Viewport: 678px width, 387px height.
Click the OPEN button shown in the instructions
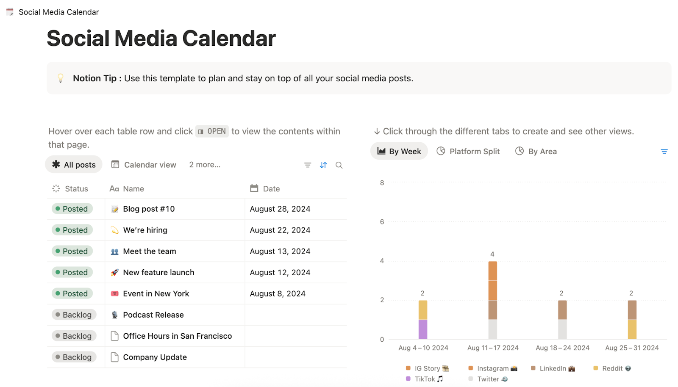pos(212,131)
